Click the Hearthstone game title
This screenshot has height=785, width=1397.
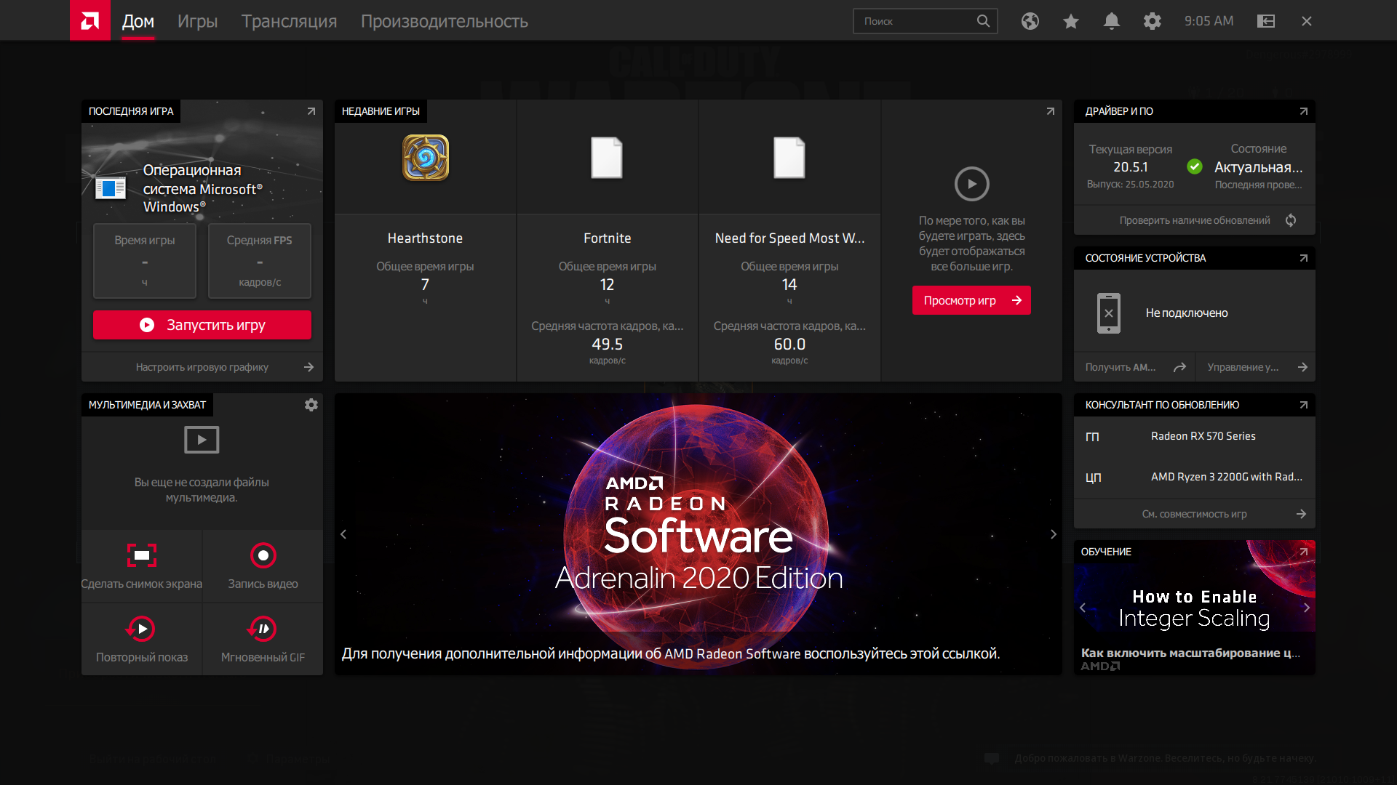click(425, 238)
